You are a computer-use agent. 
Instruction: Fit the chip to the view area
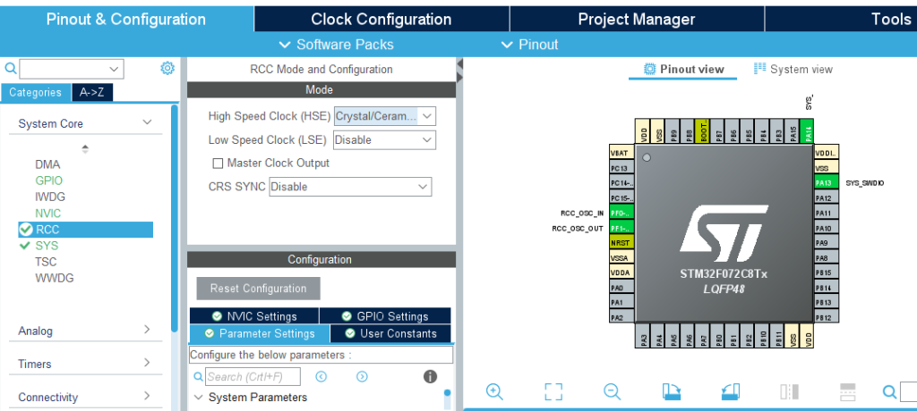point(553,391)
